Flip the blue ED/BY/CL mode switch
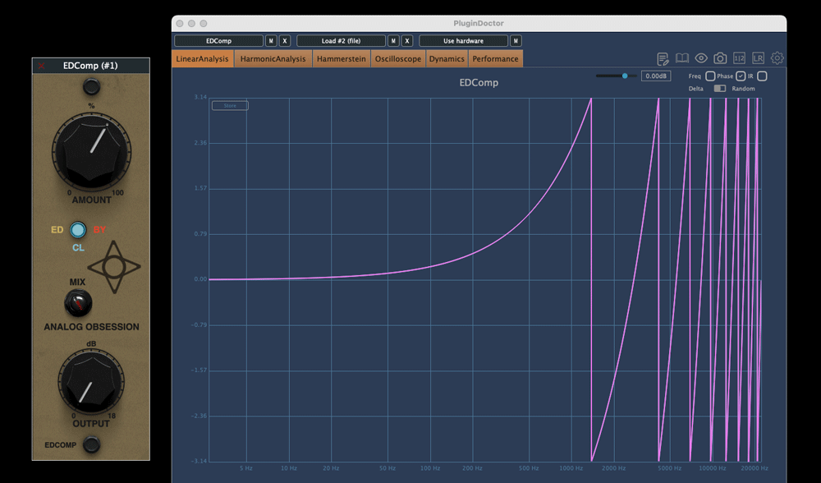Image resolution: width=821 pixels, height=483 pixels. point(78,229)
